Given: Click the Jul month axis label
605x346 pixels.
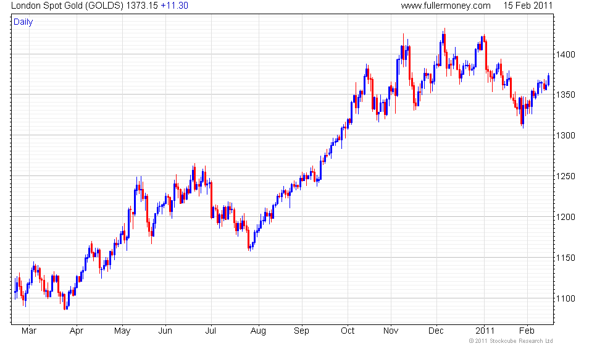Looking at the screenshot, I should [x=211, y=331].
